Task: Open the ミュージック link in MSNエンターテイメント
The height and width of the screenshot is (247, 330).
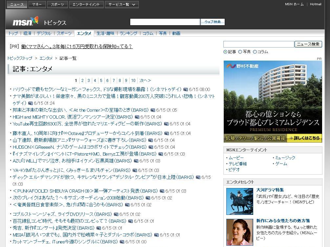Action: (x=285, y=158)
